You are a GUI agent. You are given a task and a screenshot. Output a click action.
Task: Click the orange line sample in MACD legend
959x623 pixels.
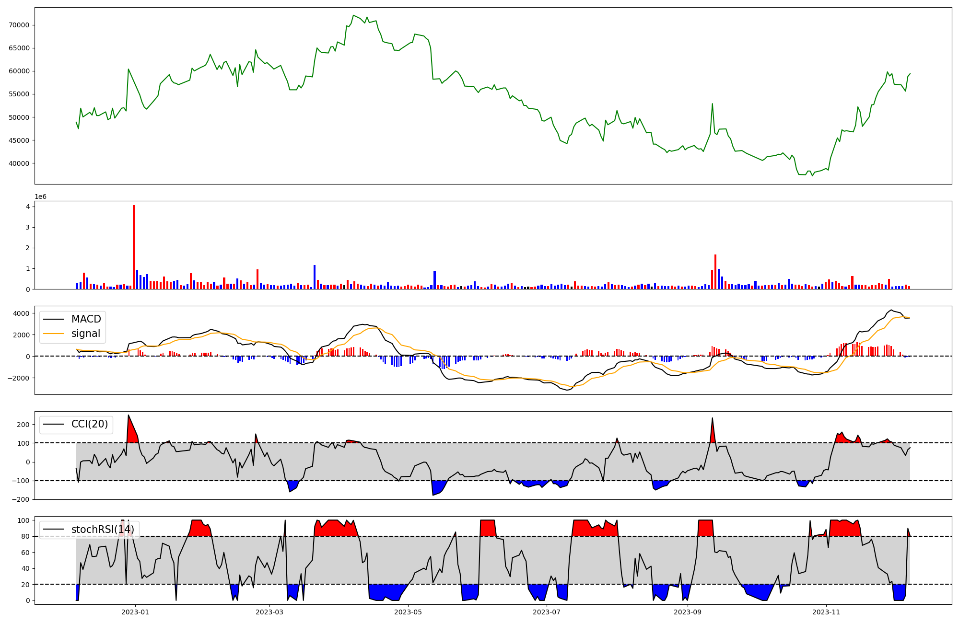point(53,334)
